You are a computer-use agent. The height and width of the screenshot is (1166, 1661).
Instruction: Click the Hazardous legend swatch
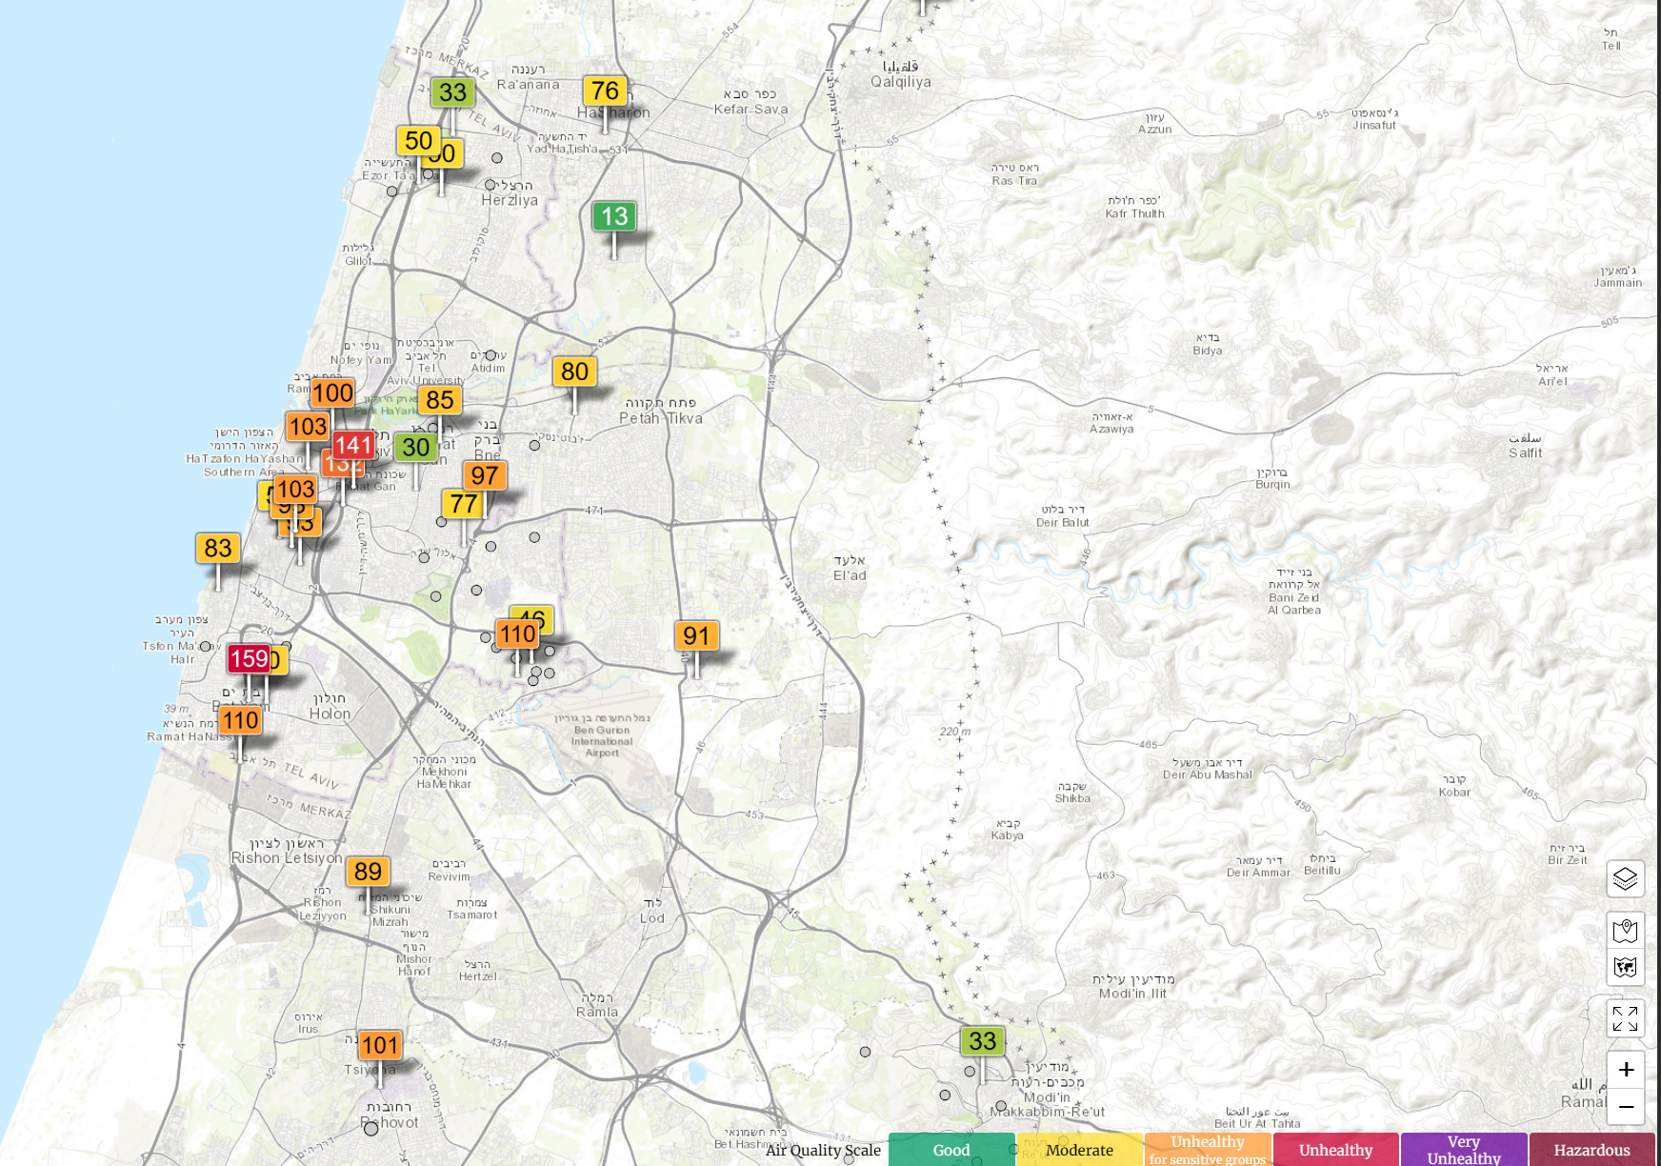[x=1592, y=1150]
